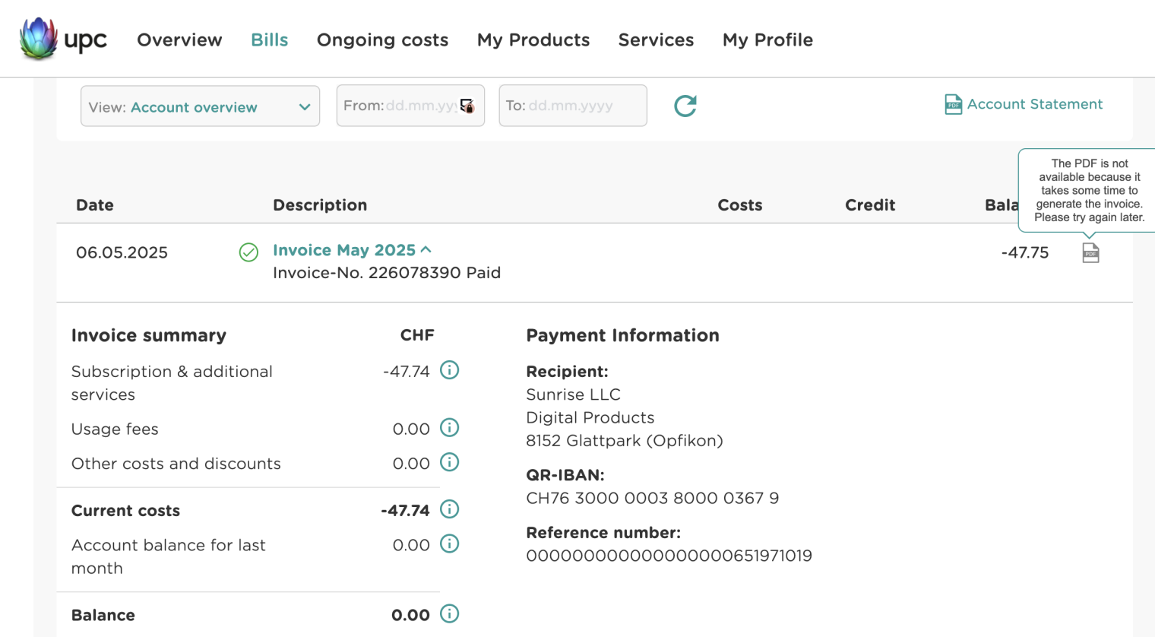Click the info icon beside Balance
The width and height of the screenshot is (1155, 637).
coord(449,614)
